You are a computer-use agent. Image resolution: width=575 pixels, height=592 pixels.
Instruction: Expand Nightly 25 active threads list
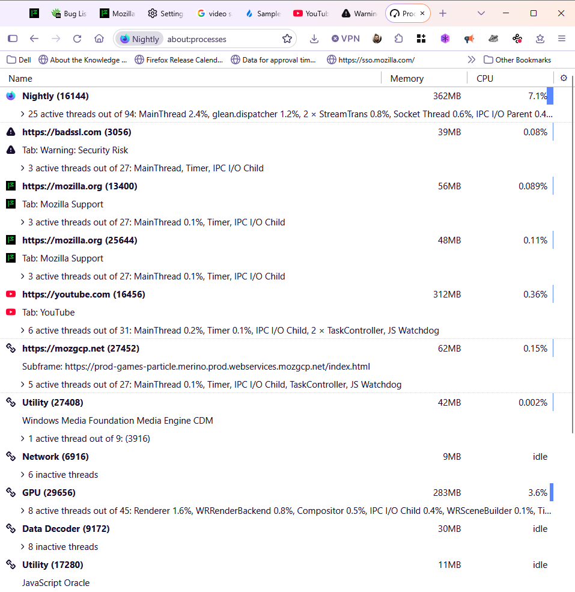coord(23,114)
